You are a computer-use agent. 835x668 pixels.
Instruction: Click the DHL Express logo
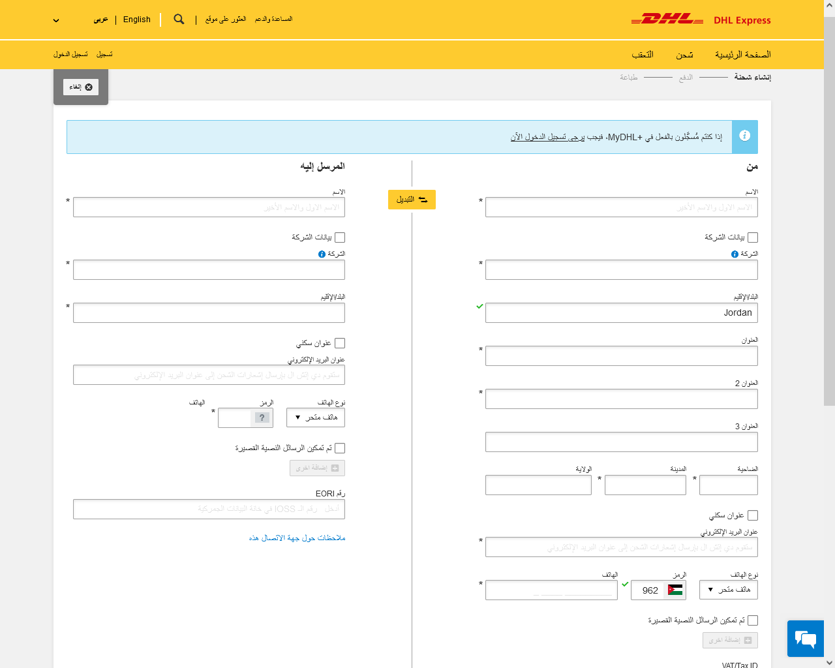pyautogui.click(x=701, y=20)
